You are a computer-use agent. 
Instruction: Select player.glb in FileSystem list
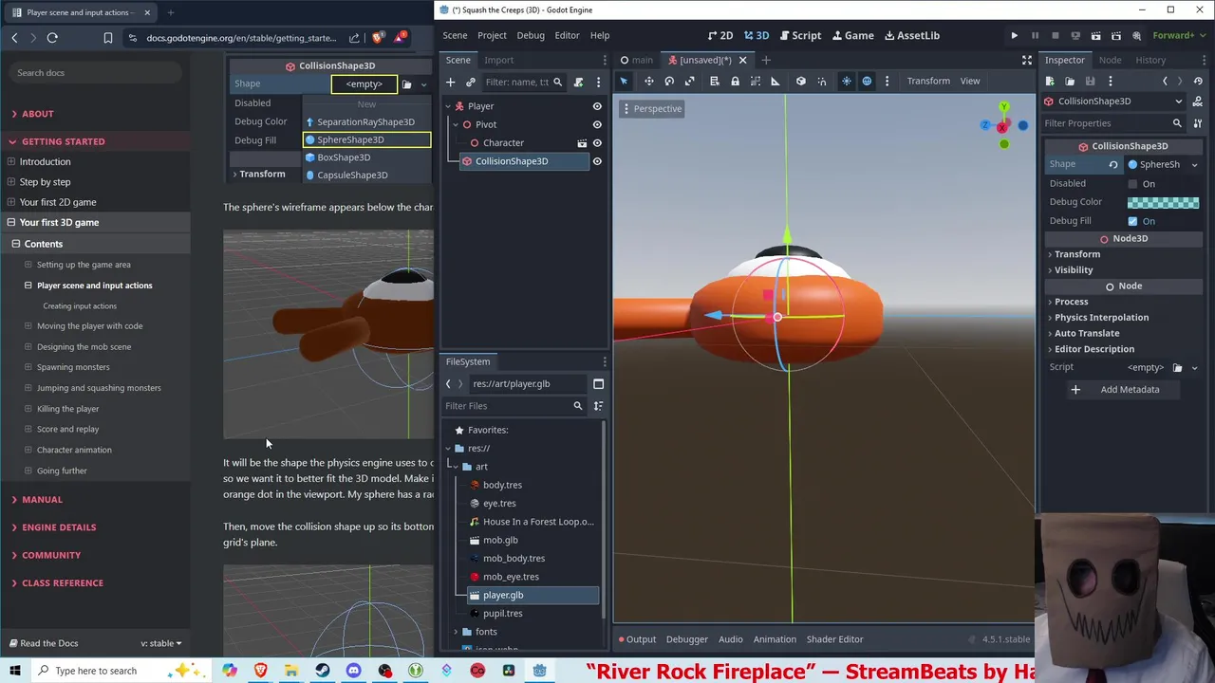tap(533, 596)
